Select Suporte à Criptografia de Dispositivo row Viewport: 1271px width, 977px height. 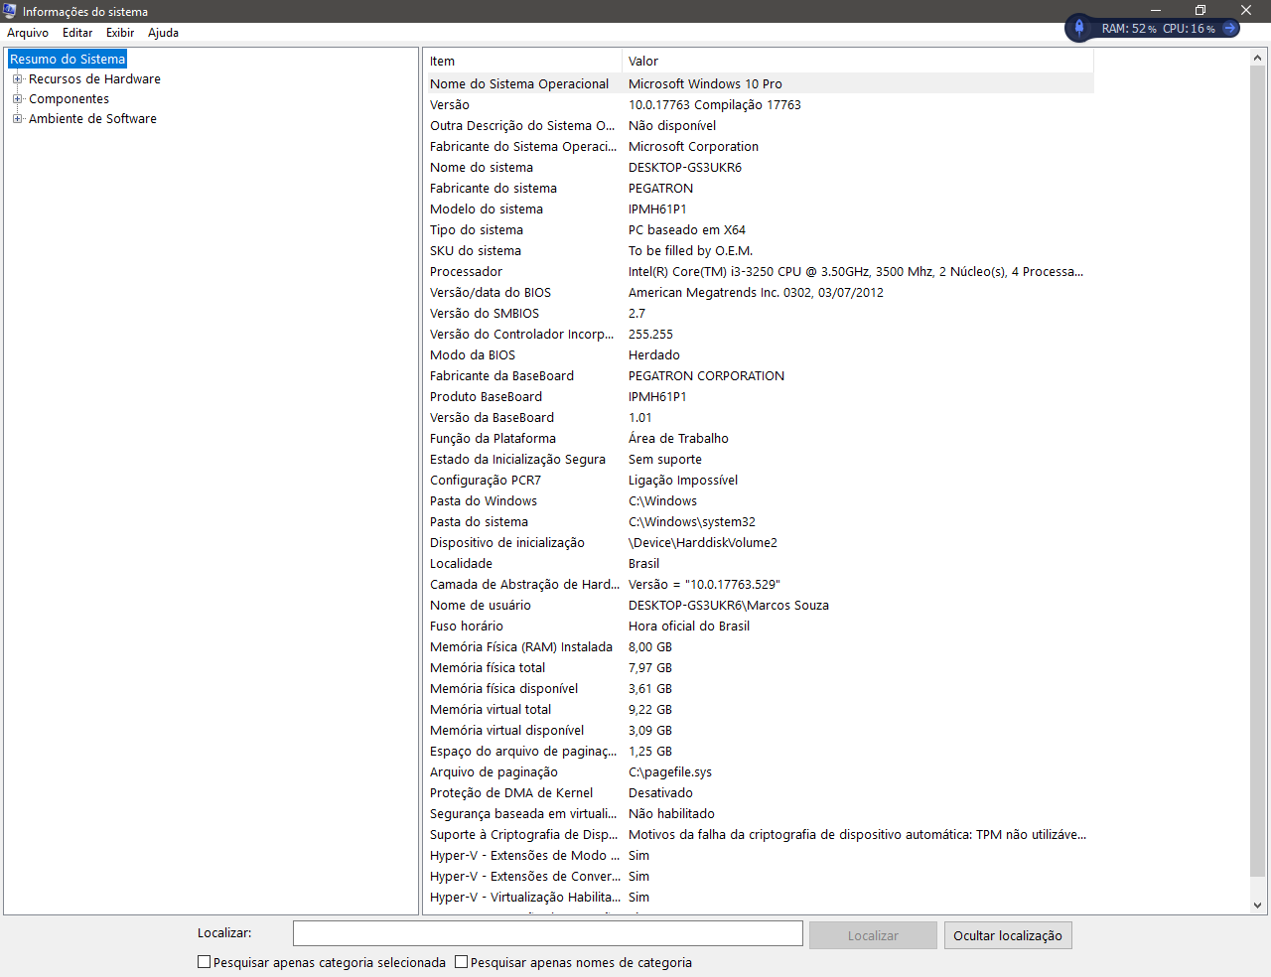click(x=760, y=834)
